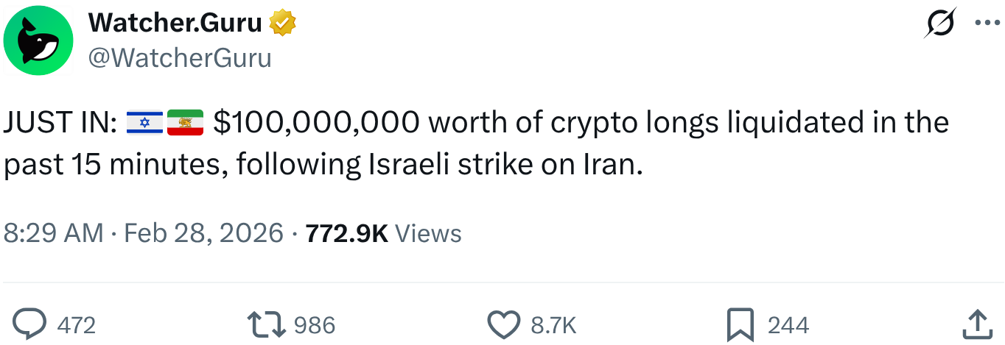This screenshot has height=345, width=1005.
Task: Click the Grok slashed-circle icon
Action: tap(942, 24)
